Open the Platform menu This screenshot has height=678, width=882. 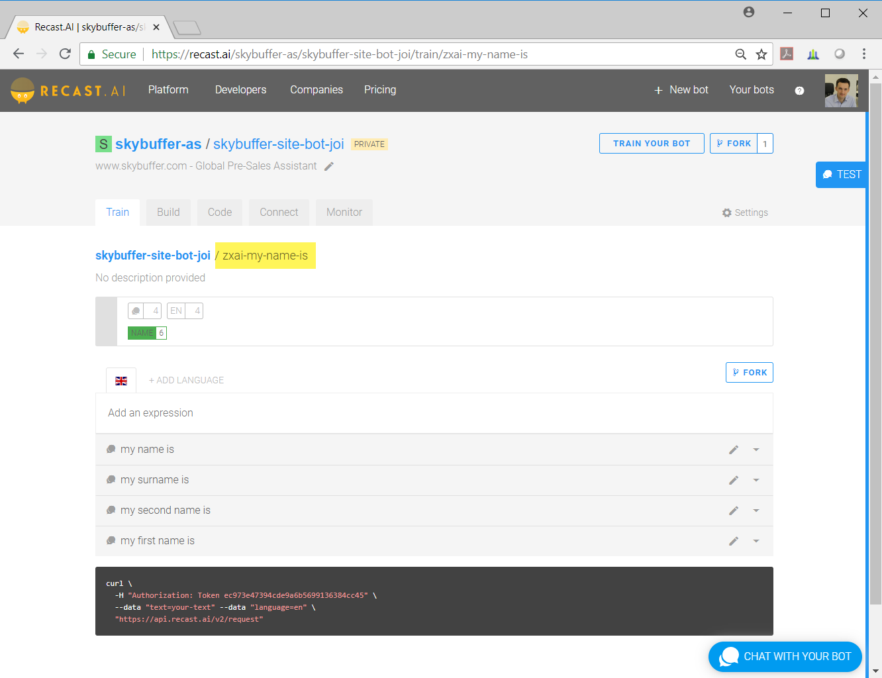point(168,90)
